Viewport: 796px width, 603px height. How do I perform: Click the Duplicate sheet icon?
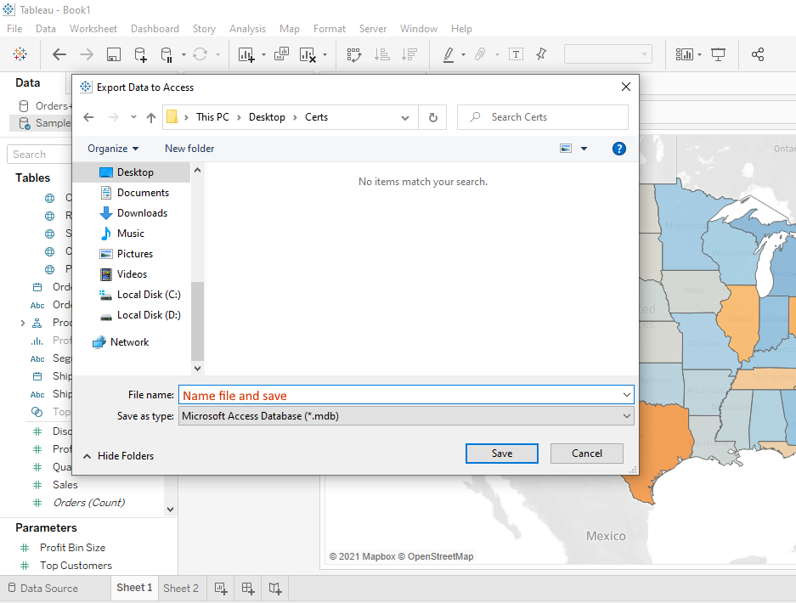(x=281, y=54)
